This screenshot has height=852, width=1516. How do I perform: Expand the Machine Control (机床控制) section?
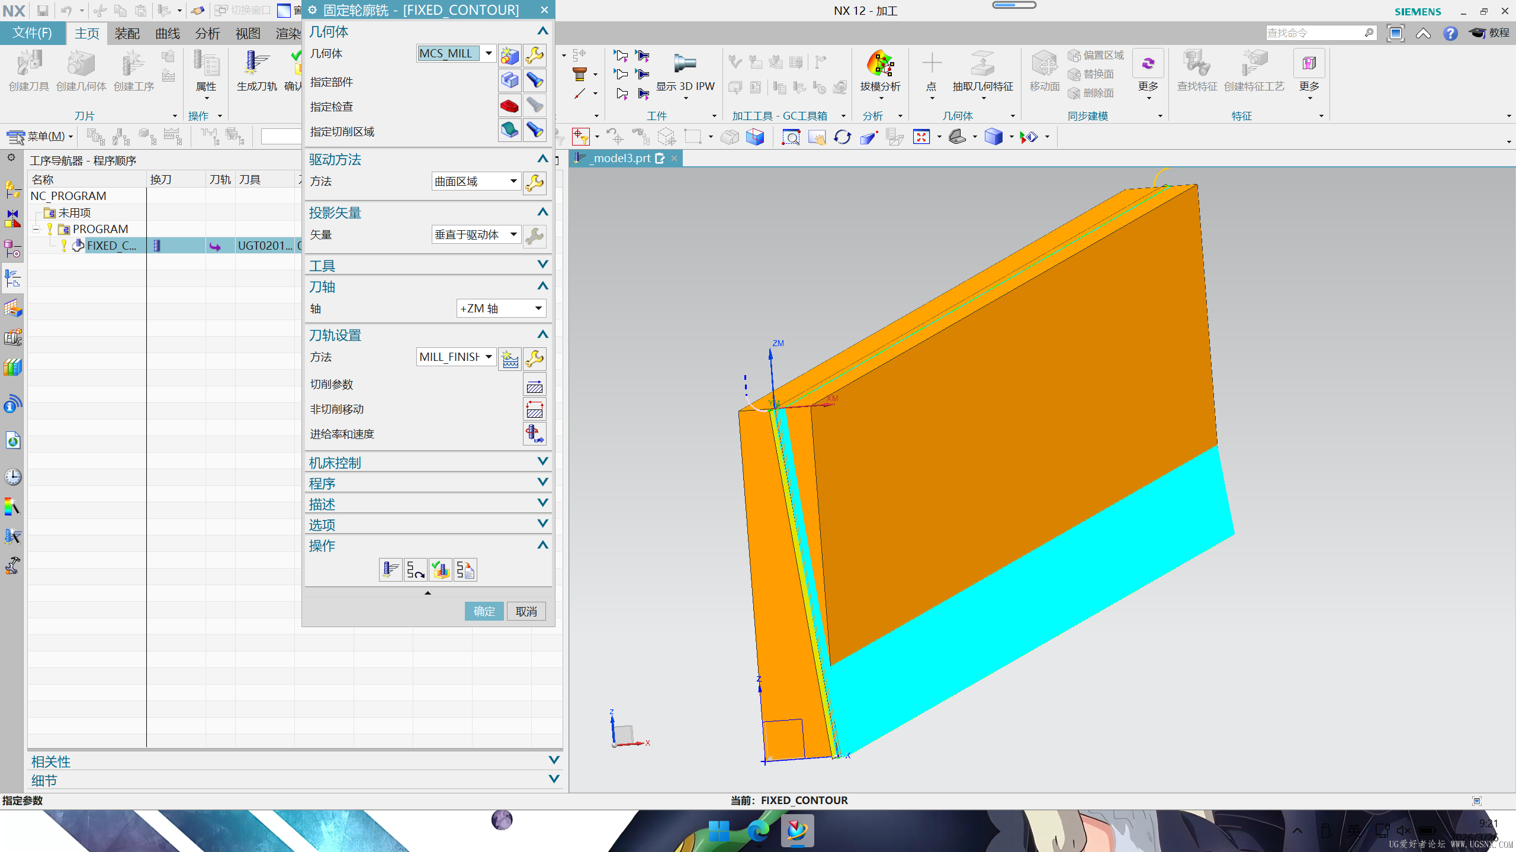pyautogui.click(x=542, y=462)
